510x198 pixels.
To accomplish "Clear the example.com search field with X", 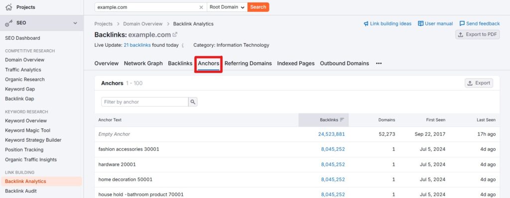I will click(x=201, y=7).
